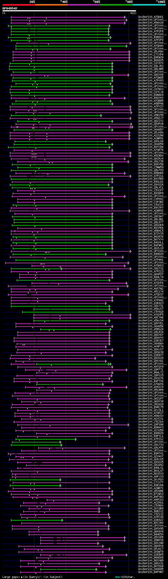Open hit UniRef100_A5BG28
This screenshot has height=579, width=168.
click(x=151, y=329)
